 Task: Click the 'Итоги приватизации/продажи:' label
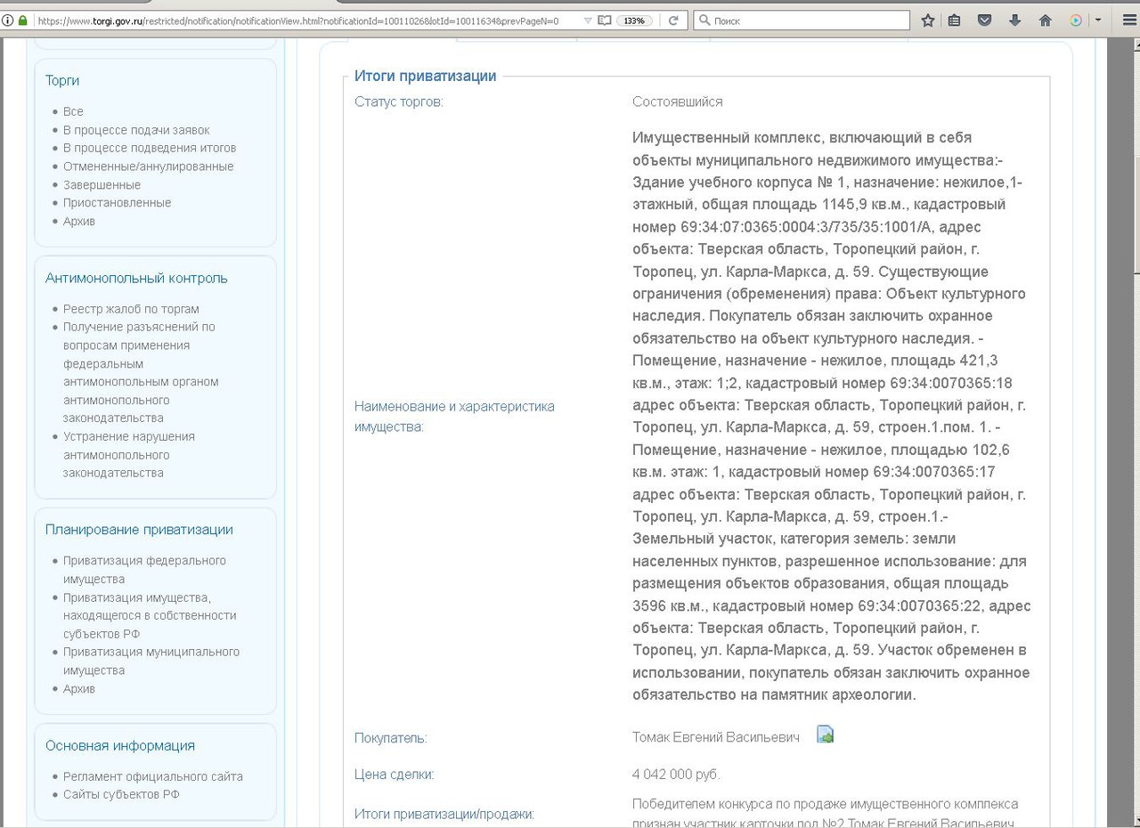[444, 815]
